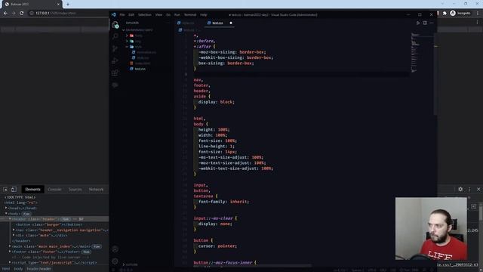This screenshot has height=272, width=483.
Task: Click the flex badge on the main element
Action: (97, 246)
